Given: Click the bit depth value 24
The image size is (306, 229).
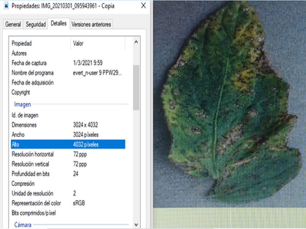Looking at the screenshot, I should 76,174.
